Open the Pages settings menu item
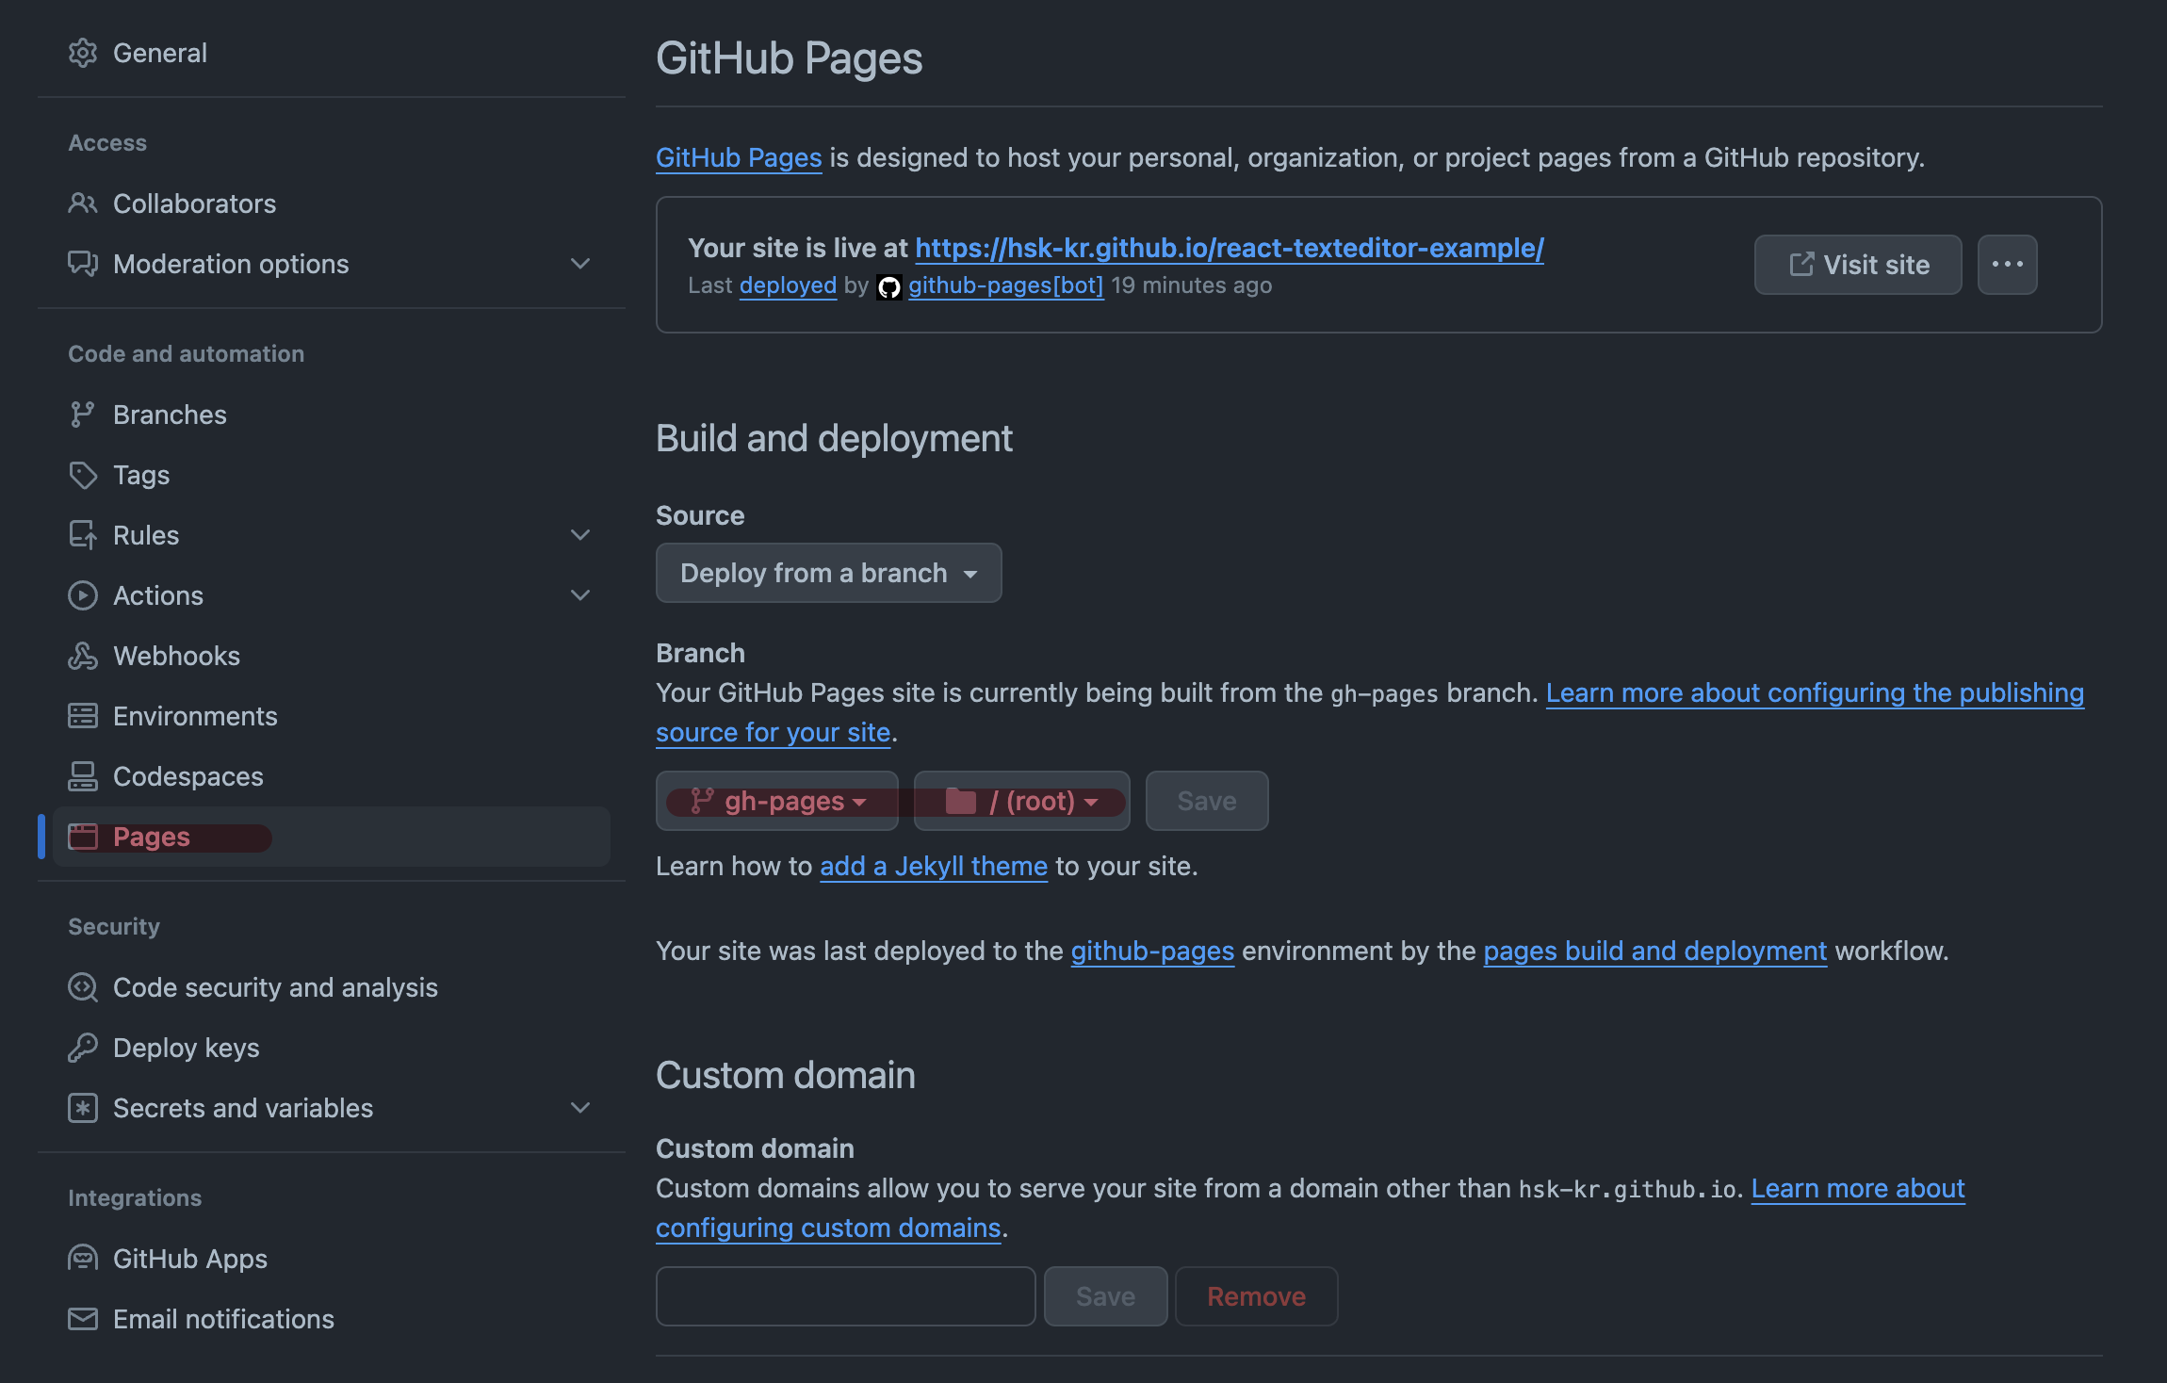The width and height of the screenshot is (2167, 1383). [x=151, y=837]
